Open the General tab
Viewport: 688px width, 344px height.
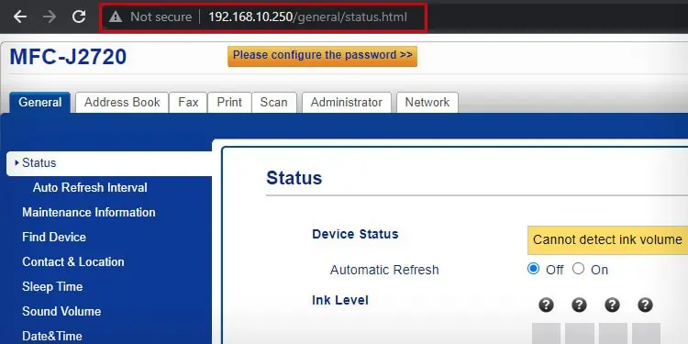(40, 102)
